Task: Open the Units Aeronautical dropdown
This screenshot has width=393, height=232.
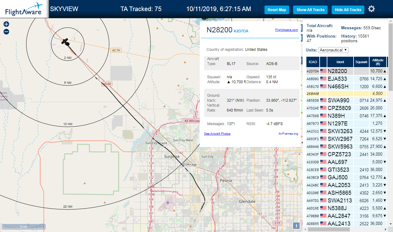Action: 333,50
